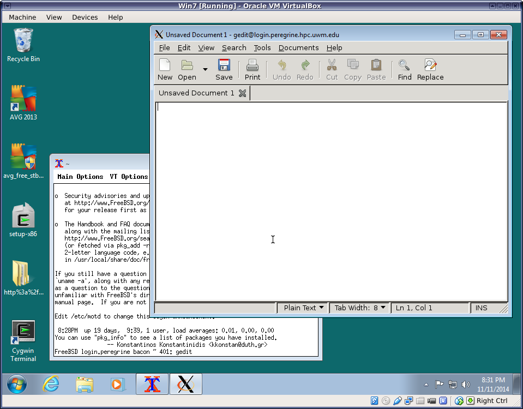Open Windows Media Player on taskbar
Screen dimensions: 523x409
[117, 384]
